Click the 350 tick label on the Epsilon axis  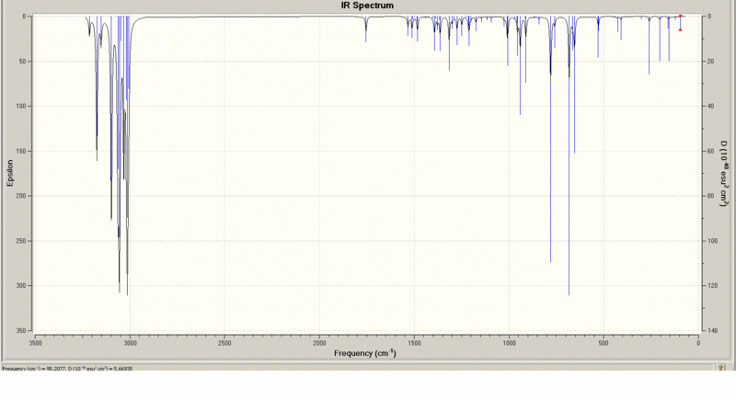point(21,331)
